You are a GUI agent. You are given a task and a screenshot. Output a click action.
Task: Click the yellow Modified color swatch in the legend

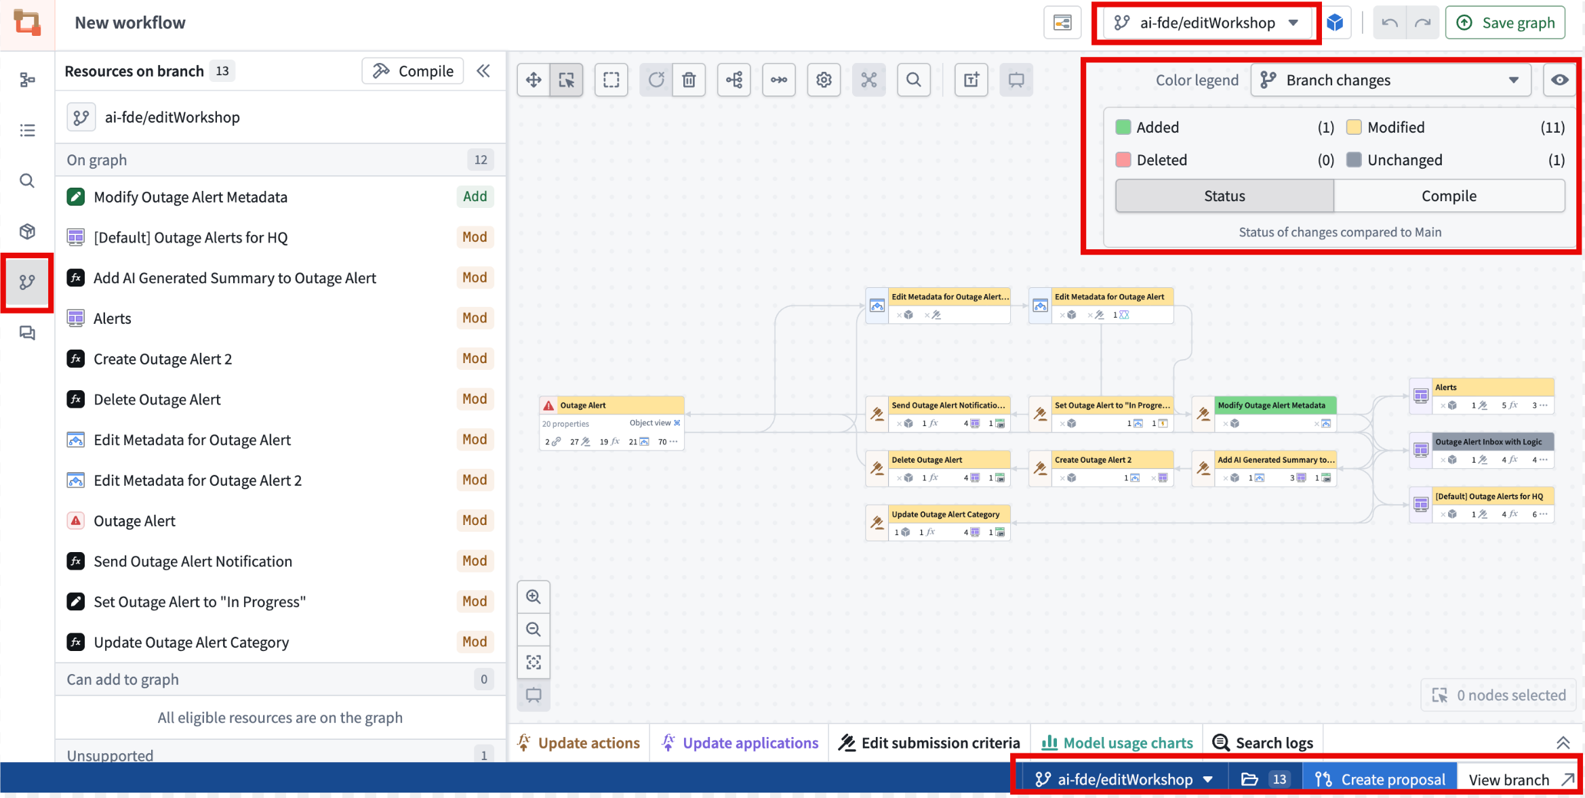[x=1354, y=127]
